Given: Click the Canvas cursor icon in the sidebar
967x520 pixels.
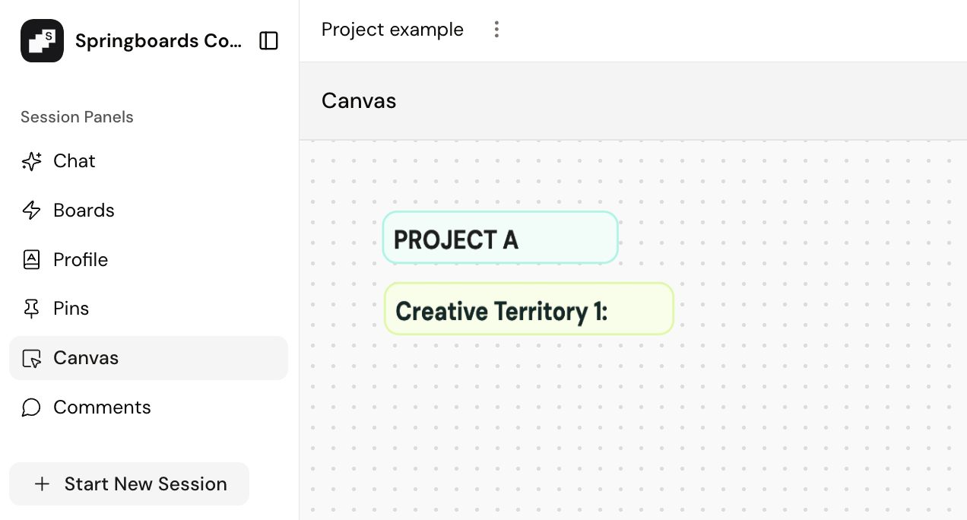Looking at the screenshot, I should point(31,358).
